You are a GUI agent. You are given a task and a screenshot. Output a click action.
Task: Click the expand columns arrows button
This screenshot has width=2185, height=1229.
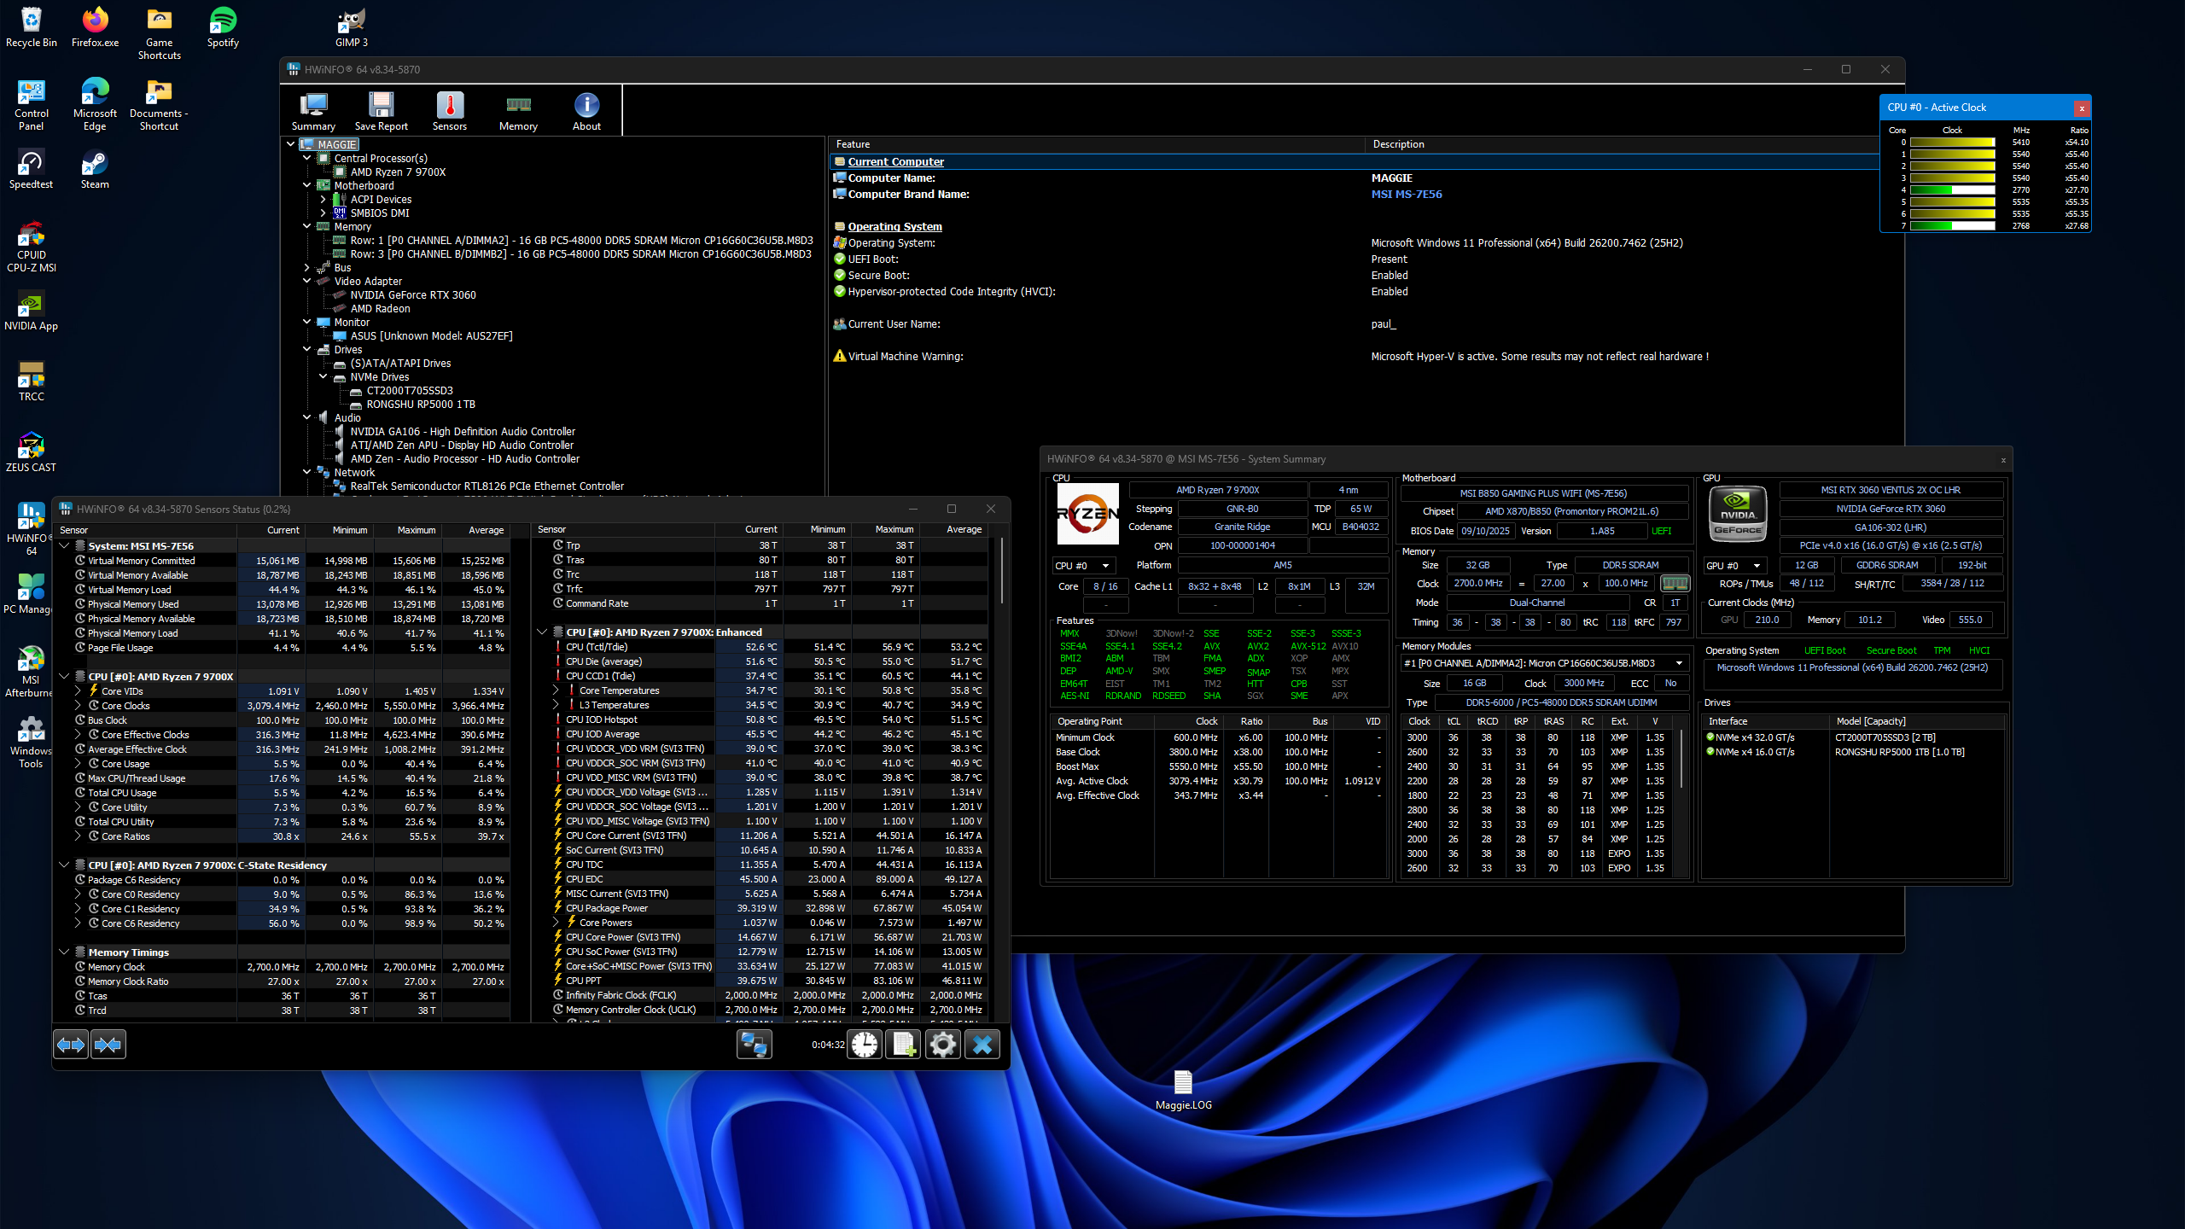(71, 1044)
